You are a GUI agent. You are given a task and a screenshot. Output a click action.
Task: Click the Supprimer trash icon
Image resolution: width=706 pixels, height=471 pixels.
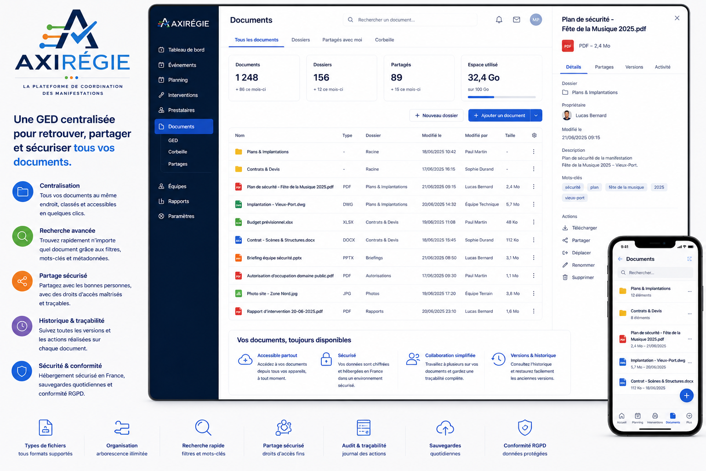click(565, 277)
